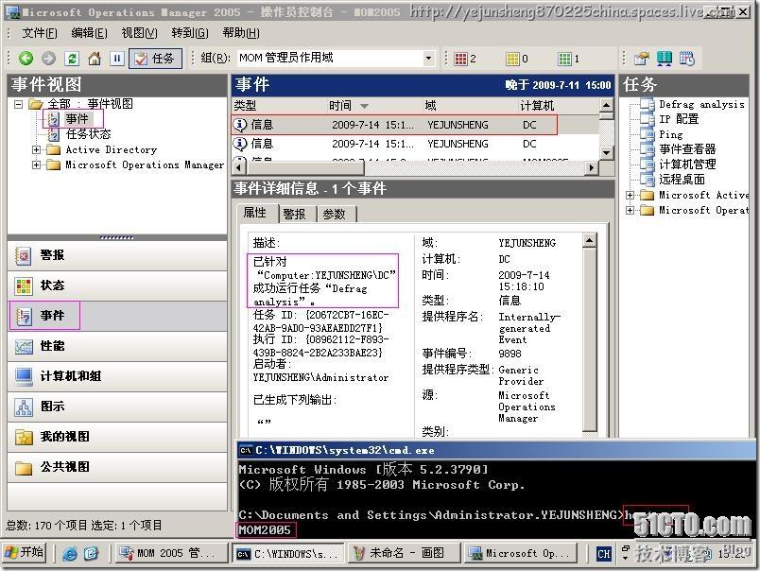Expand the Active Directory folder
Screen dimensions: 760x571
coord(36,149)
